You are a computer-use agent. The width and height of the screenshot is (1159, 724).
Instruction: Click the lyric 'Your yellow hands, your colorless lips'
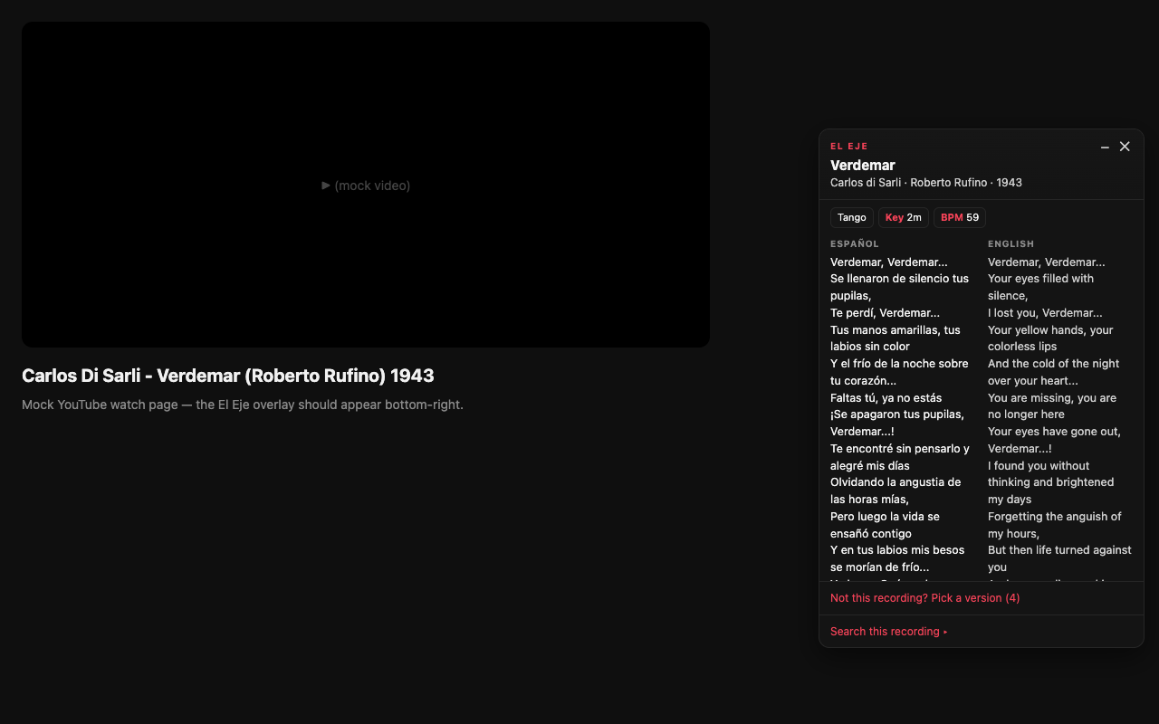click(x=1050, y=338)
